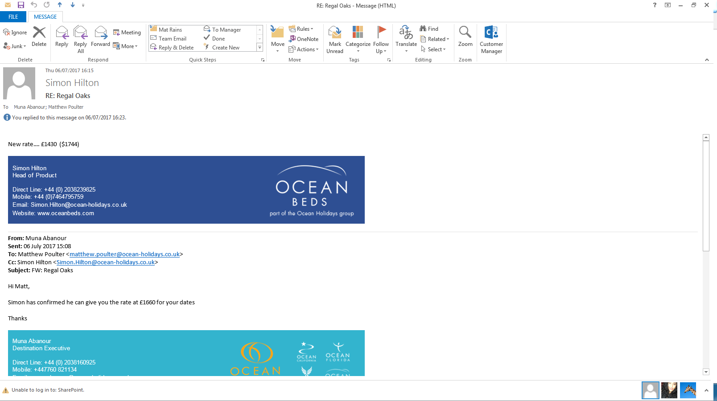Undo the last action in quick access toolbar
This screenshot has height=401, width=717.
[x=34, y=5]
